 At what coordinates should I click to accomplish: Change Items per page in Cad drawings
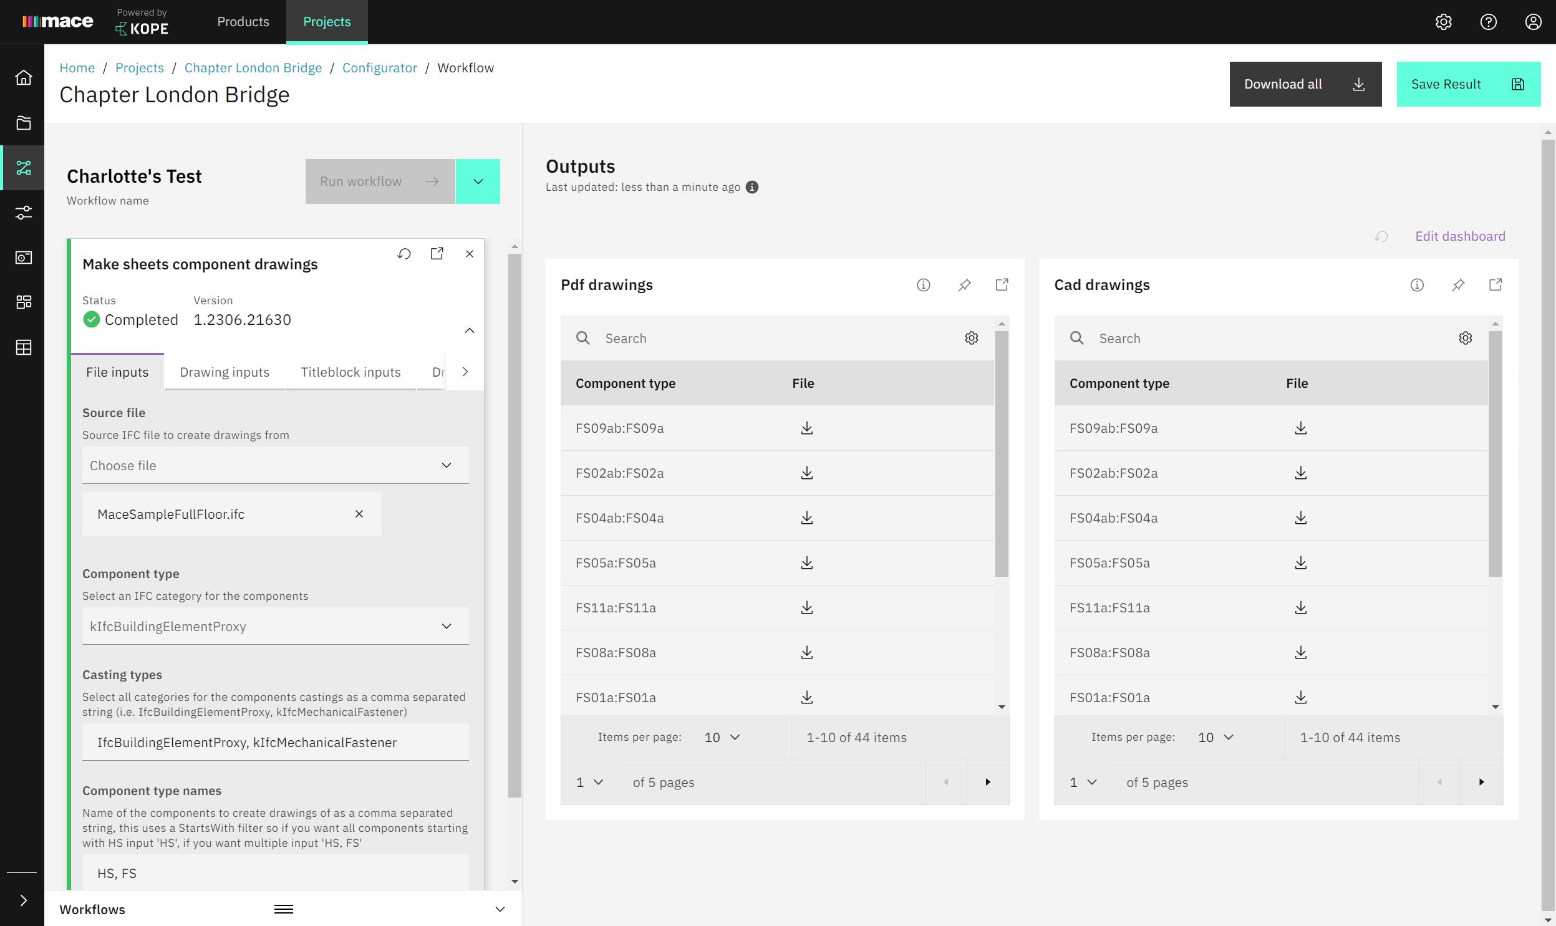[x=1215, y=737]
